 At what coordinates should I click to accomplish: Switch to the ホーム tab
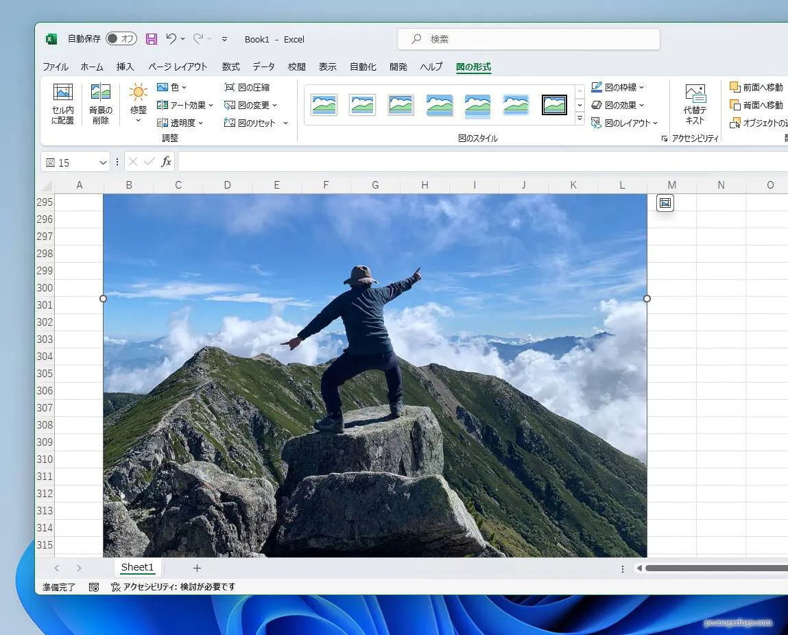92,67
